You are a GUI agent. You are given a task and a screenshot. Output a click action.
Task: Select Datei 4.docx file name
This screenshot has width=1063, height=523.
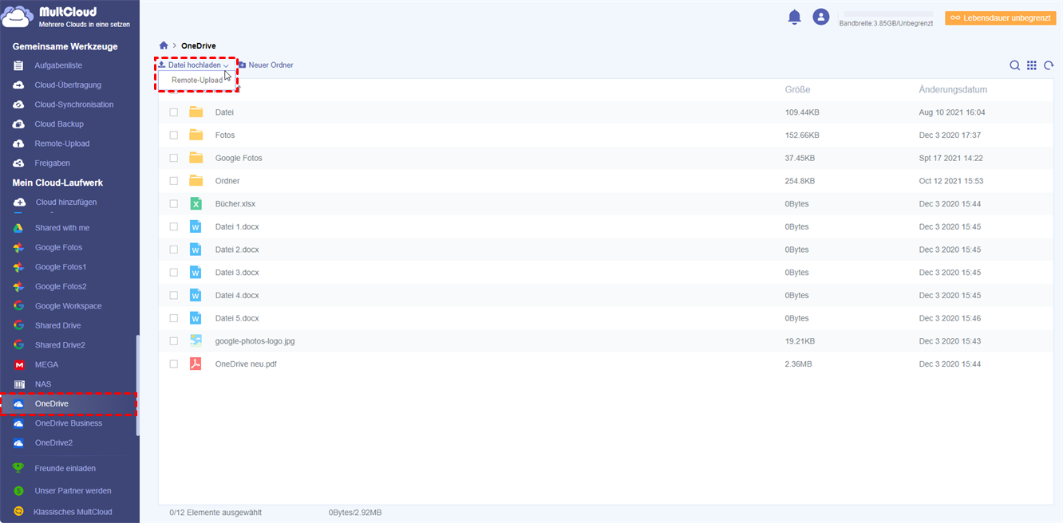[x=237, y=295]
